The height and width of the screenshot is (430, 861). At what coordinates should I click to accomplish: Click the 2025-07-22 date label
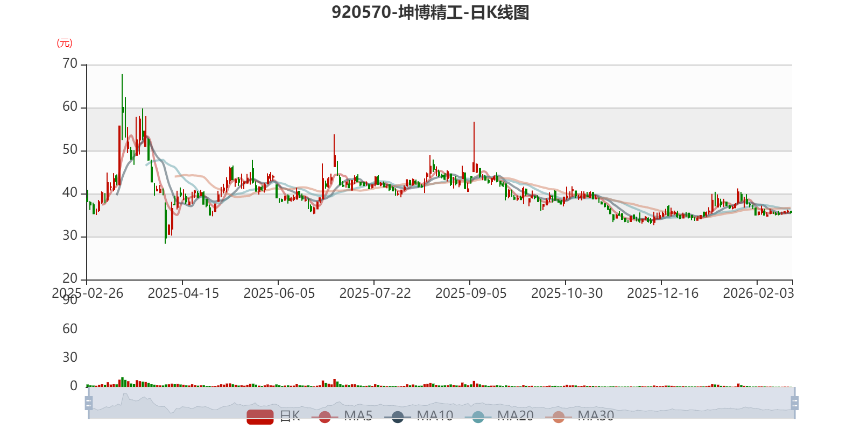[375, 293]
